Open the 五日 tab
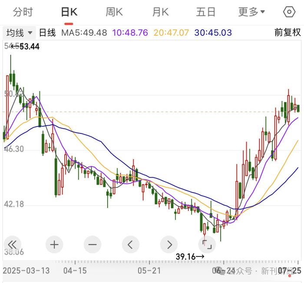The image size is (304, 283). point(206,12)
